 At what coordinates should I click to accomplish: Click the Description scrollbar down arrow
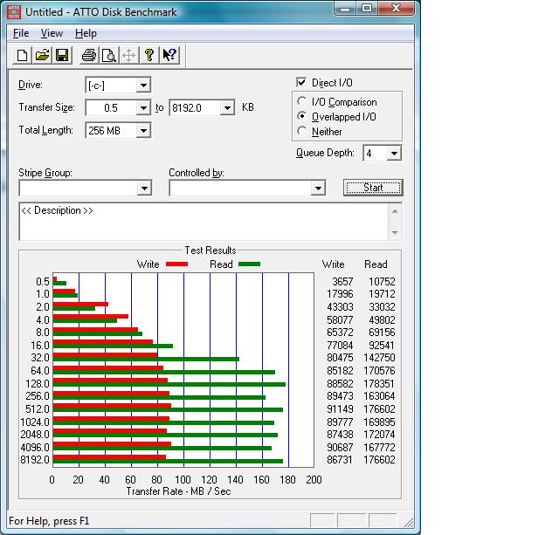pyautogui.click(x=395, y=233)
